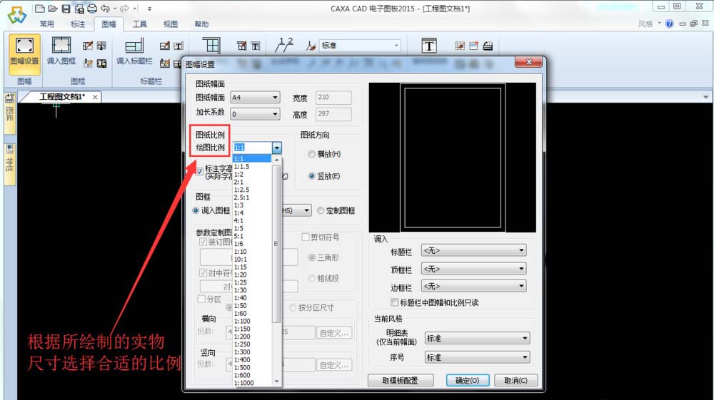Open the 明细表 标准 style dropdown
Image resolution: width=714 pixels, height=400 pixels.
[x=477, y=338]
